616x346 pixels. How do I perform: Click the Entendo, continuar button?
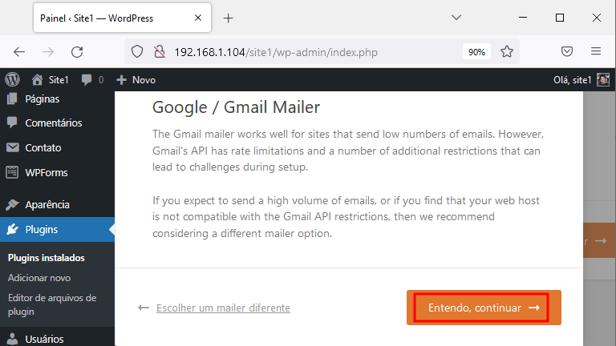(x=484, y=308)
